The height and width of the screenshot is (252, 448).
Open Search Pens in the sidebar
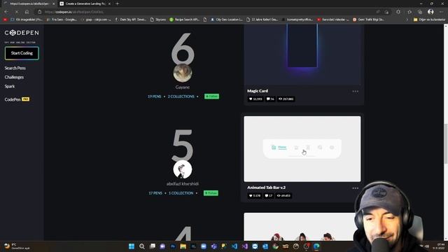coord(15,68)
